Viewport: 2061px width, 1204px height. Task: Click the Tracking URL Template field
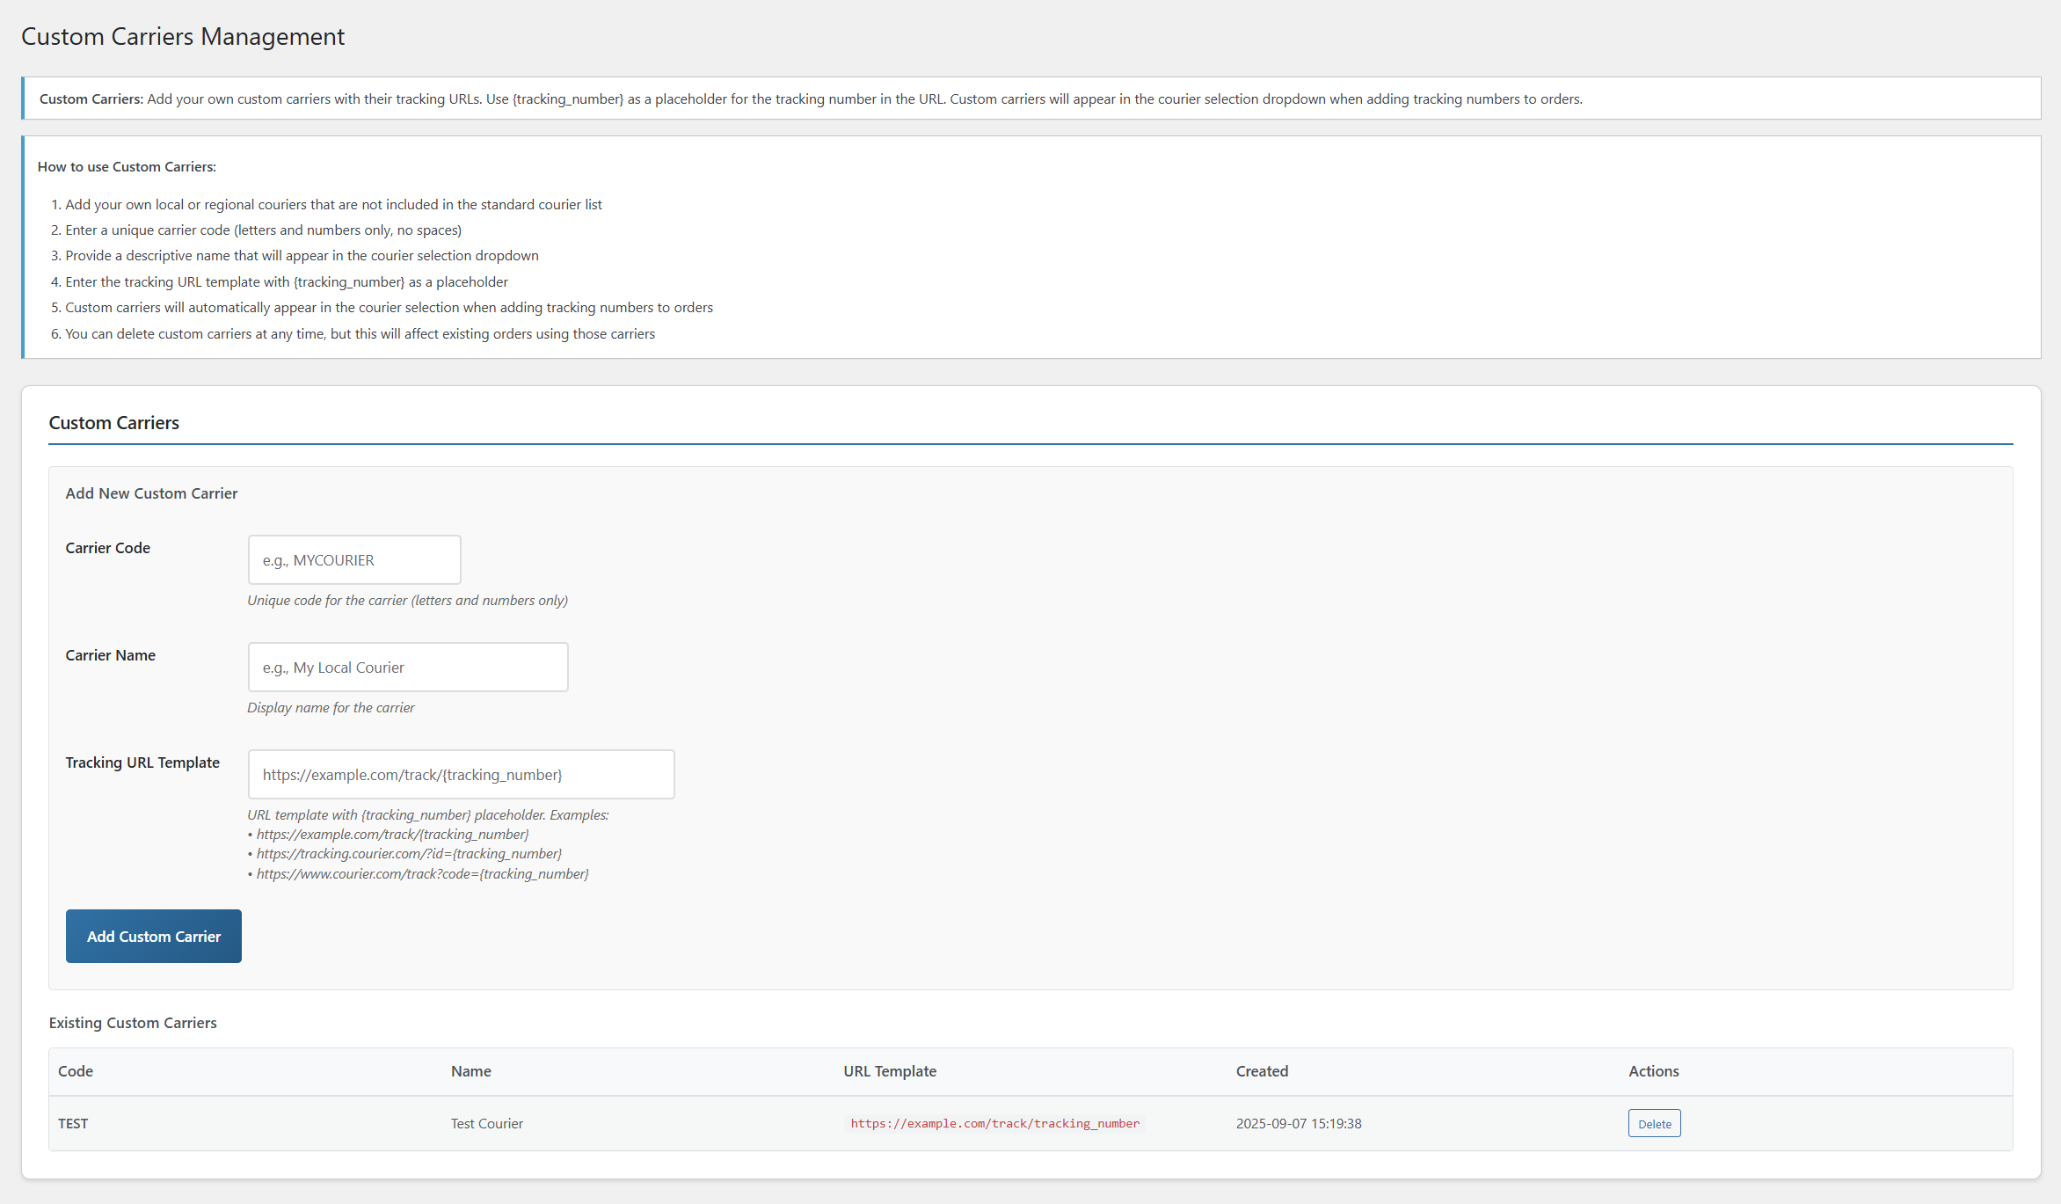[x=461, y=775]
